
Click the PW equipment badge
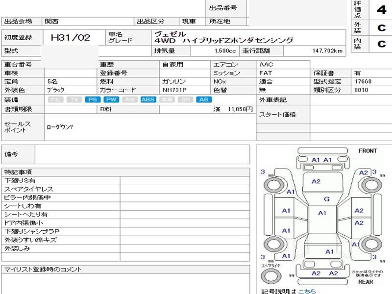[111, 99]
